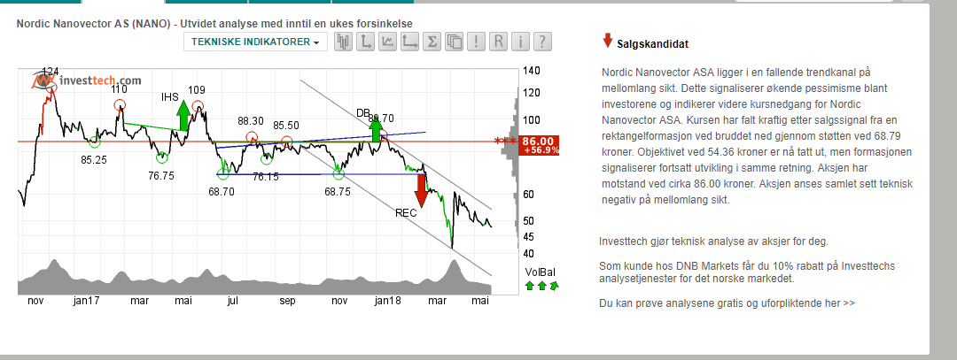Click the line chart trend icon
Image resolution: width=957 pixels, height=360 pixels.
tap(387, 42)
